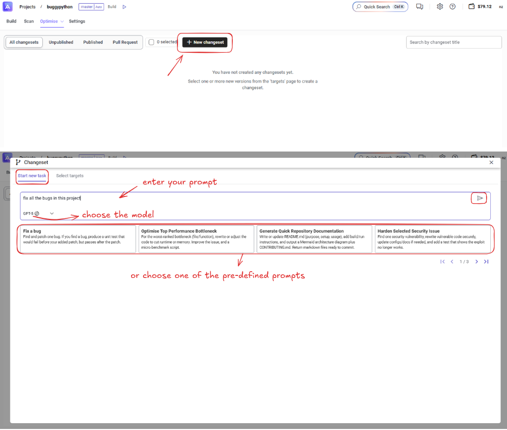Toggle the '0 selected' checkbox
The image size is (507, 430).
pos(151,42)
